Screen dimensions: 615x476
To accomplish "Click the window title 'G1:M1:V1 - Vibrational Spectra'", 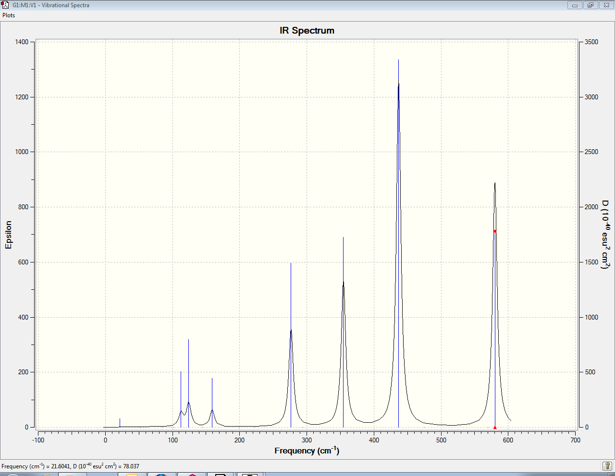I will point(51,5).
